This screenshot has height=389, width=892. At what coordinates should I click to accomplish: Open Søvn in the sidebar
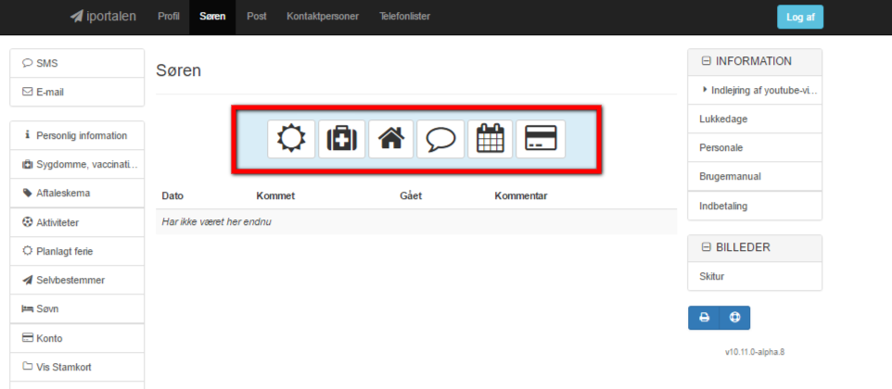pos(77,309)
